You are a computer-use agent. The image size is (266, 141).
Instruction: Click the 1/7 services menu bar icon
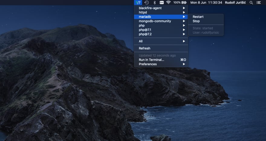[138, 2]
